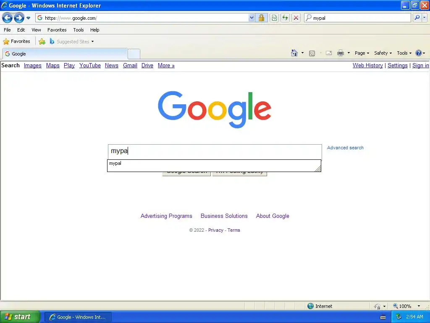The width and height of the screenshot is (430, 323).
Task: Click the security lock icon
Action: click(261, 18)
